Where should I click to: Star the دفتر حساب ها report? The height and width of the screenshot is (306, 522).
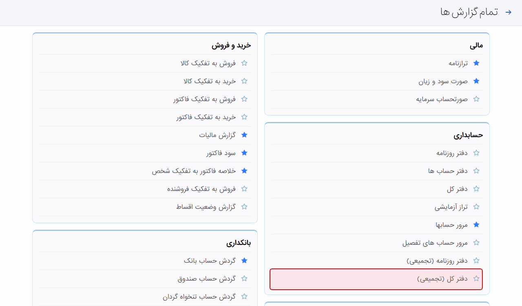(476, 171)
